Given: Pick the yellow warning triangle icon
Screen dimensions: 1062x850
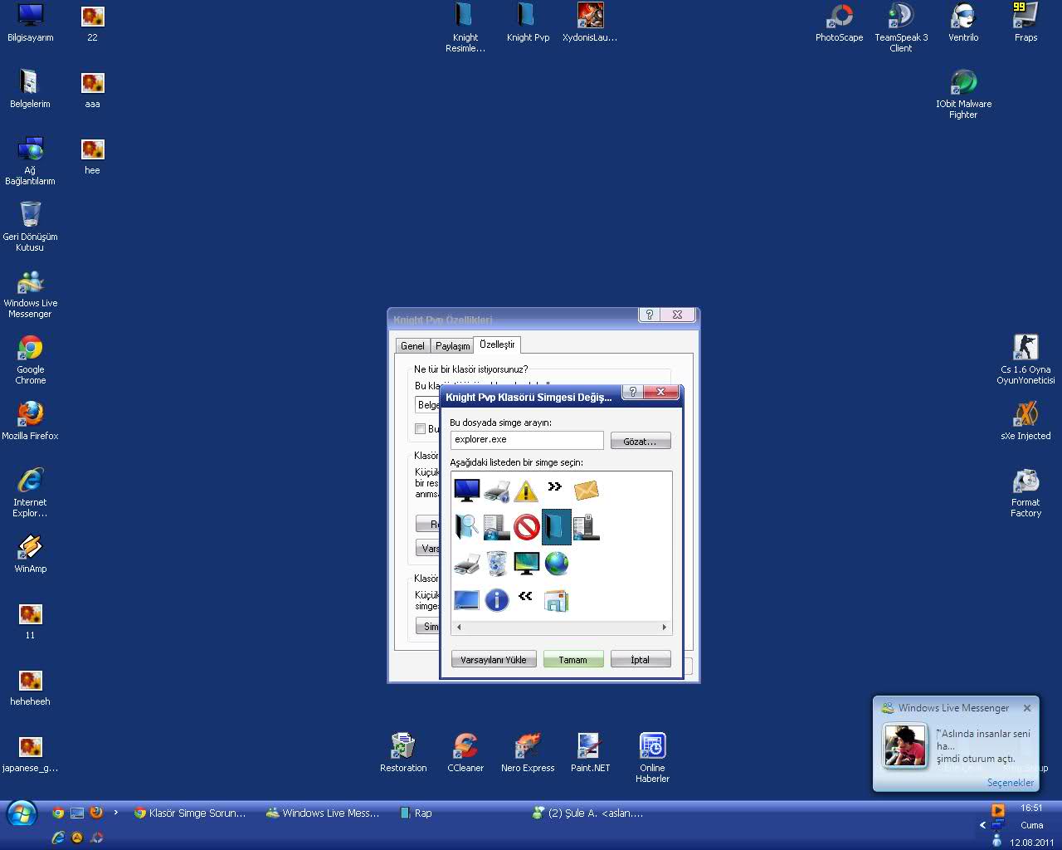Looking at the screenshot, I should (526, 490).
